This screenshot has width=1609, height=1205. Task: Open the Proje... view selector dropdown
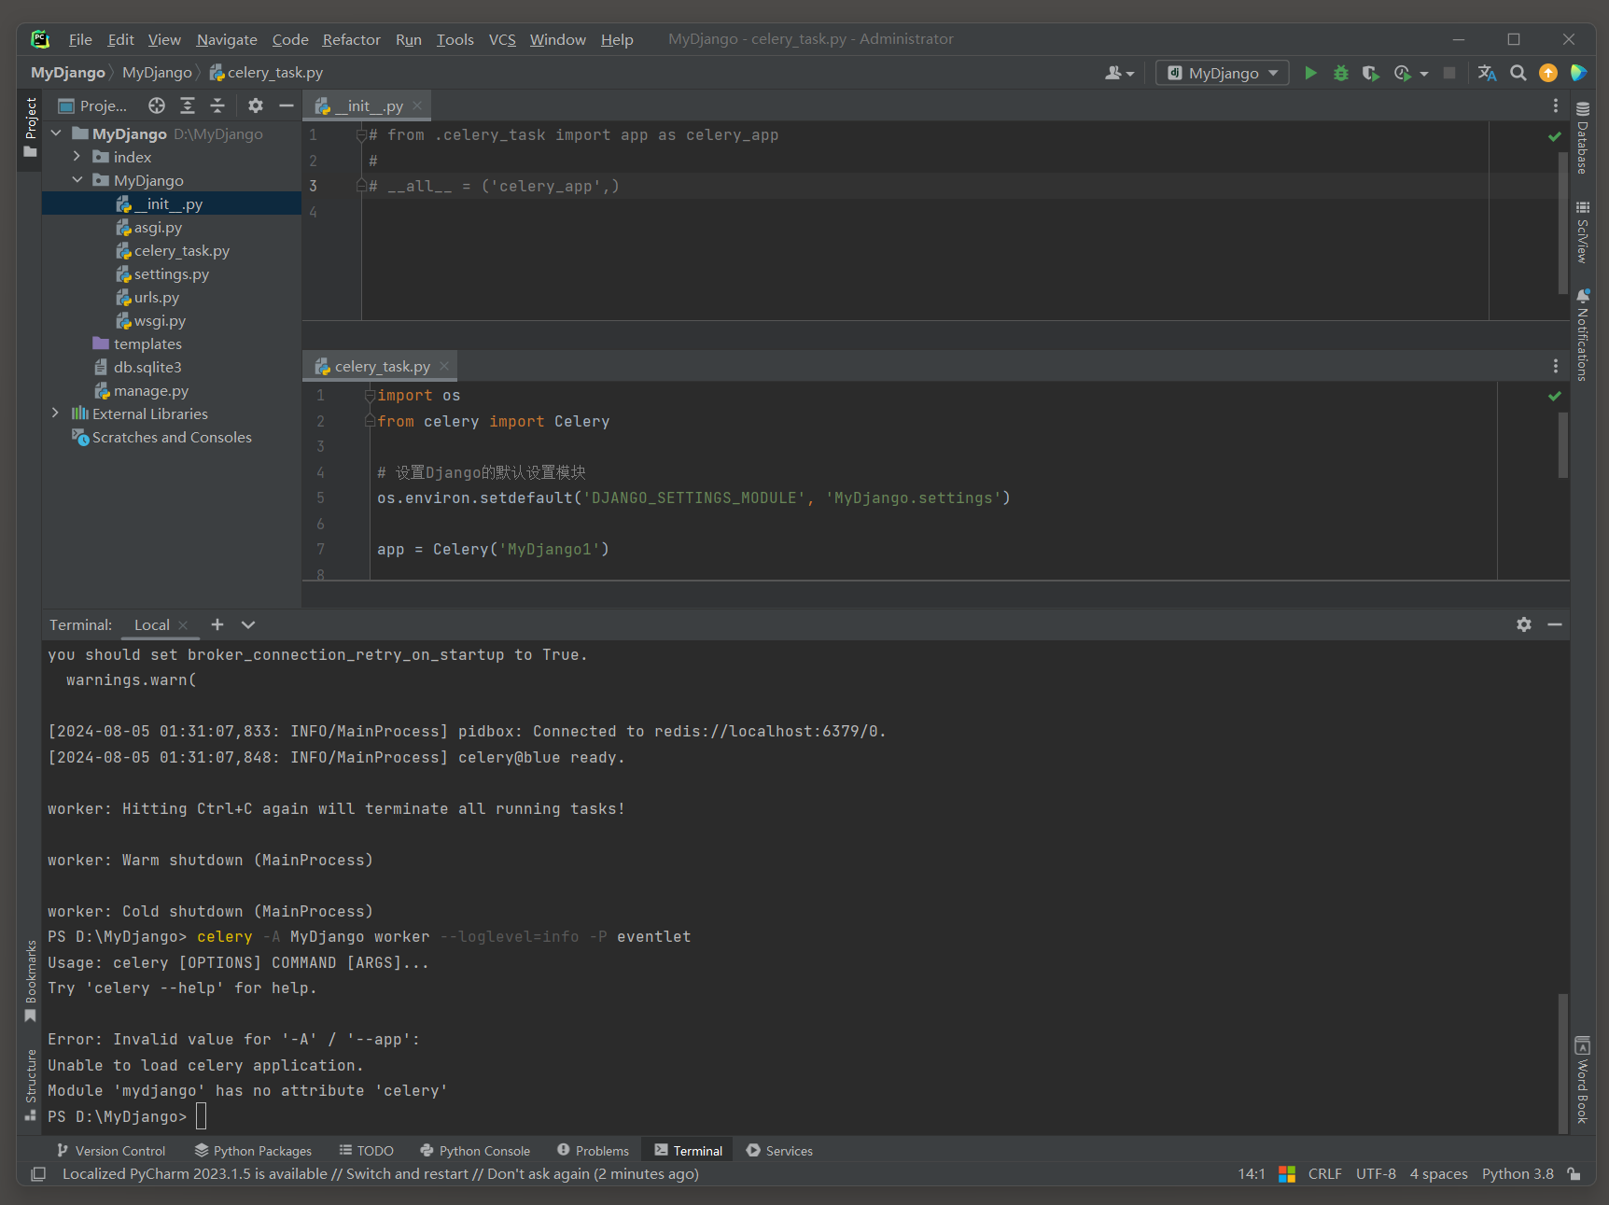(92, 105)
